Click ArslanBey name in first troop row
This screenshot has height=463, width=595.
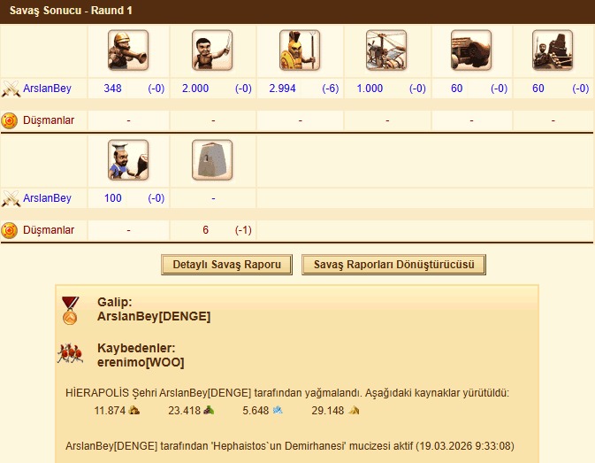point(47,89)
